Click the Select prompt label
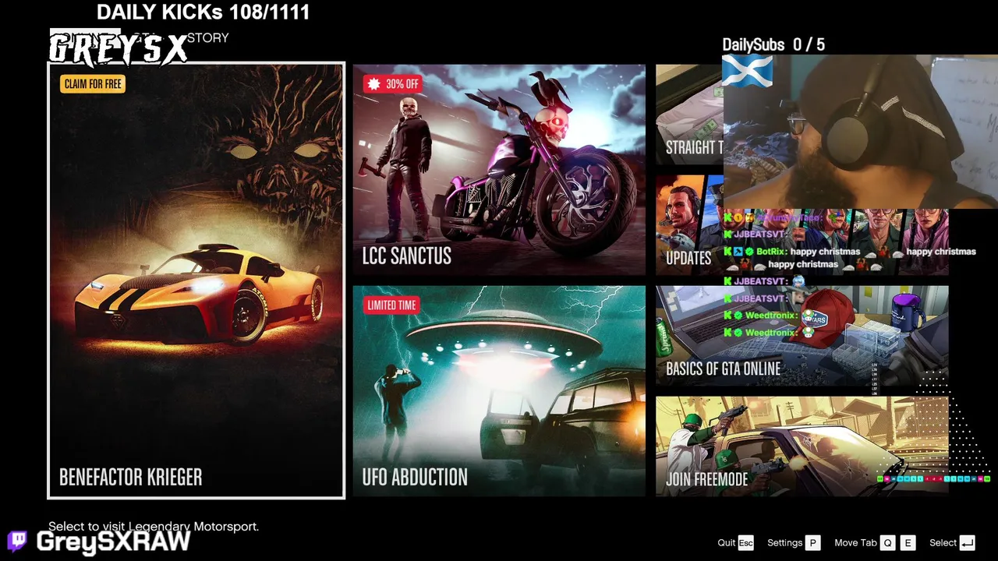This screenshot has width=998, height=561. tap(943, 542)
